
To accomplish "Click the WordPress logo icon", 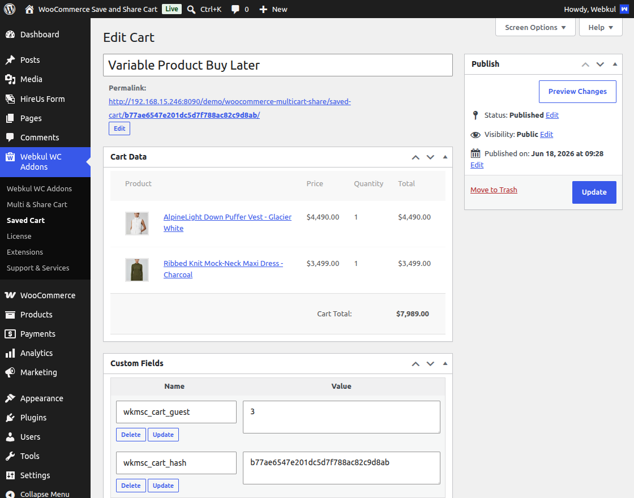I will tap(10, 9).
